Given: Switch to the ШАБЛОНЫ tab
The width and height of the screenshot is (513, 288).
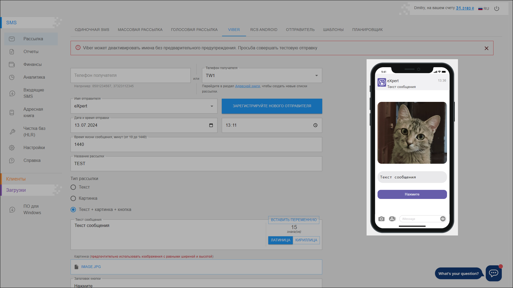Looking at the screenshot, I should [x=333, y=30].
